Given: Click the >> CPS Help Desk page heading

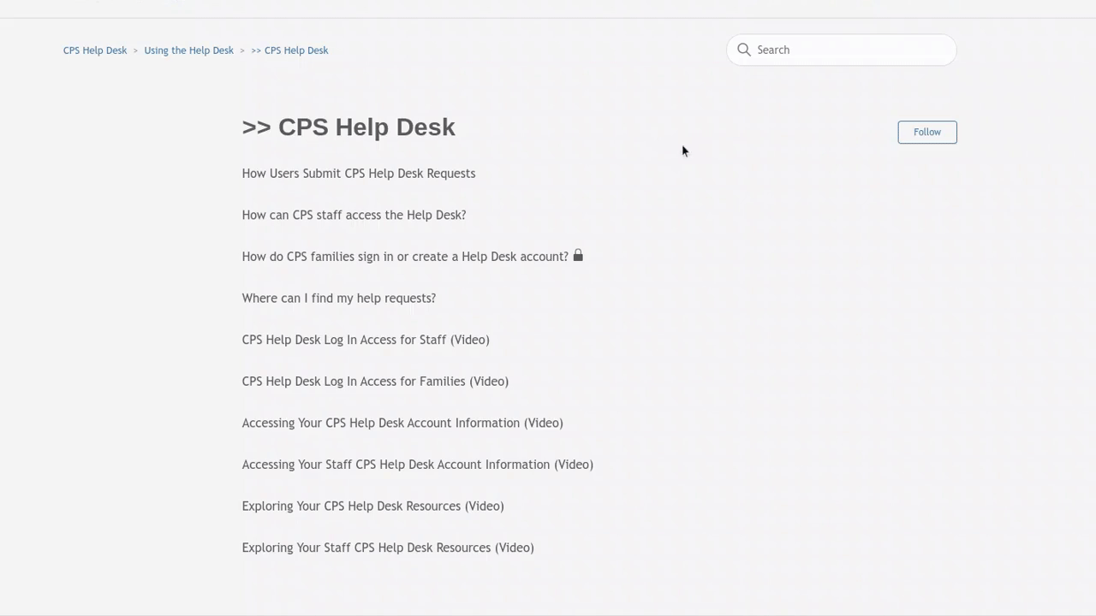Looking at the screenshot, I should (348, 127).
